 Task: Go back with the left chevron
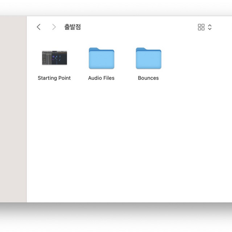[39, 27]
